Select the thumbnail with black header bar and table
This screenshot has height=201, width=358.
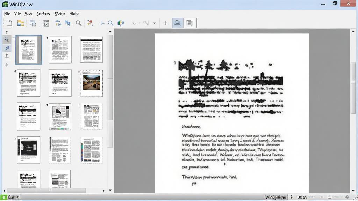point(91,50)
